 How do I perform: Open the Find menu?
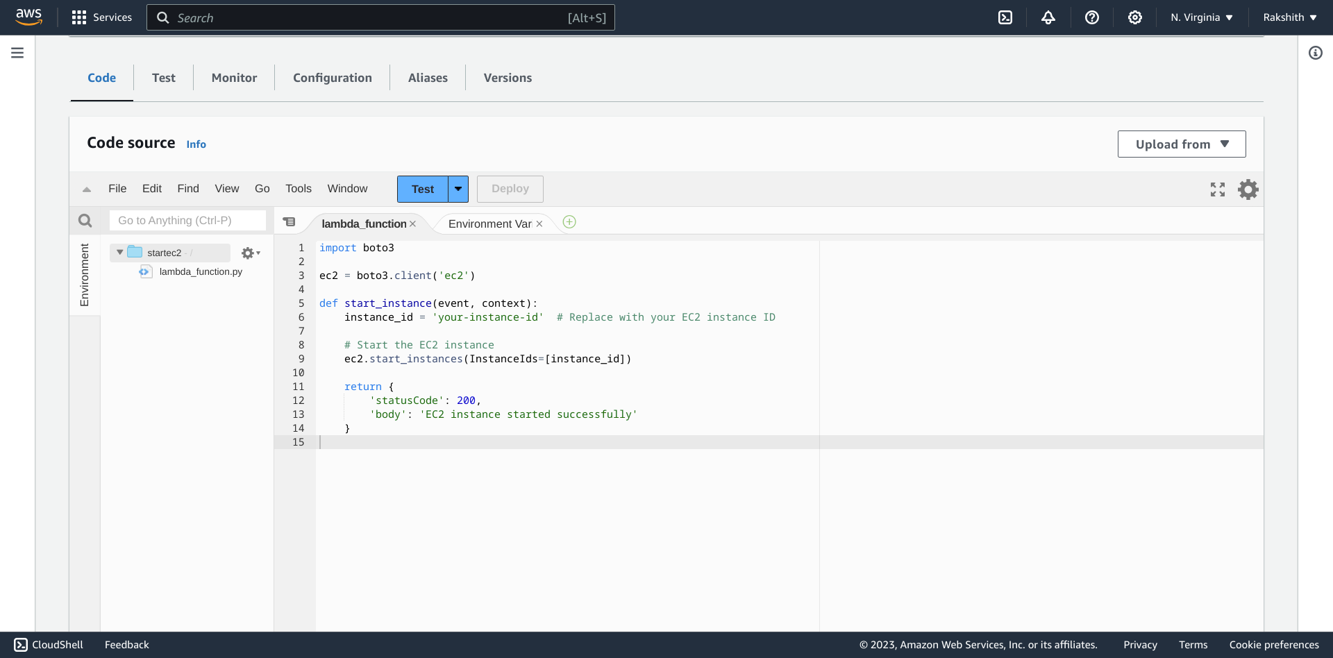click(188, 189)
